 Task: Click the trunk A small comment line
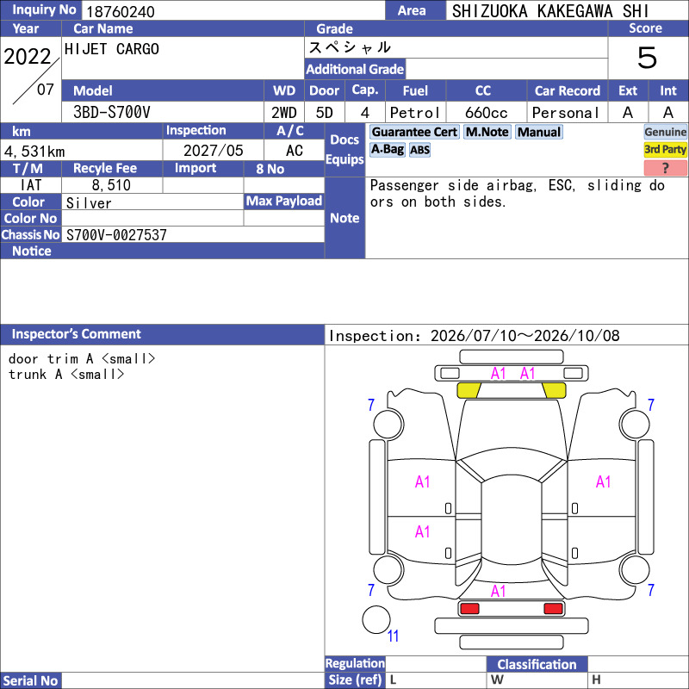pos(66,375)
